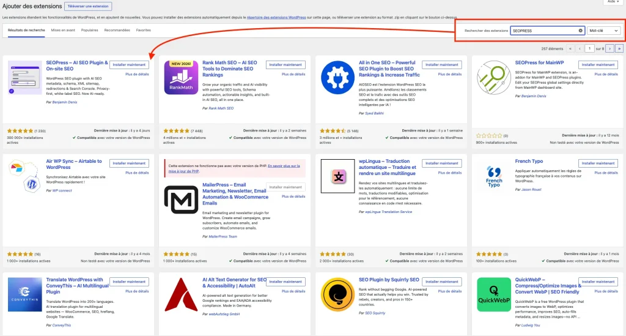Click Téléverser une extension button
Viewport: 626px width, 336px height.
pos(88,6)
